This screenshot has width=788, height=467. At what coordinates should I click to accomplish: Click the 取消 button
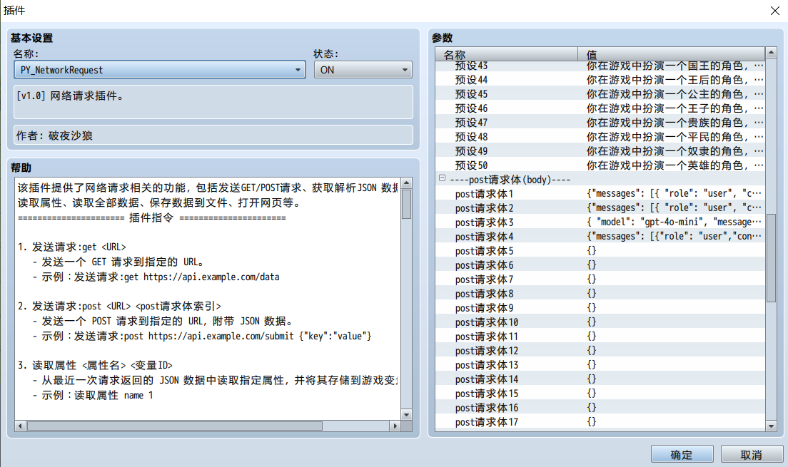point(752,454)
